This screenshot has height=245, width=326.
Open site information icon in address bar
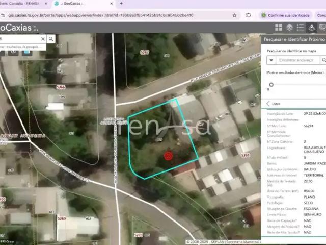pyautogui.click(x=3, y=15)
